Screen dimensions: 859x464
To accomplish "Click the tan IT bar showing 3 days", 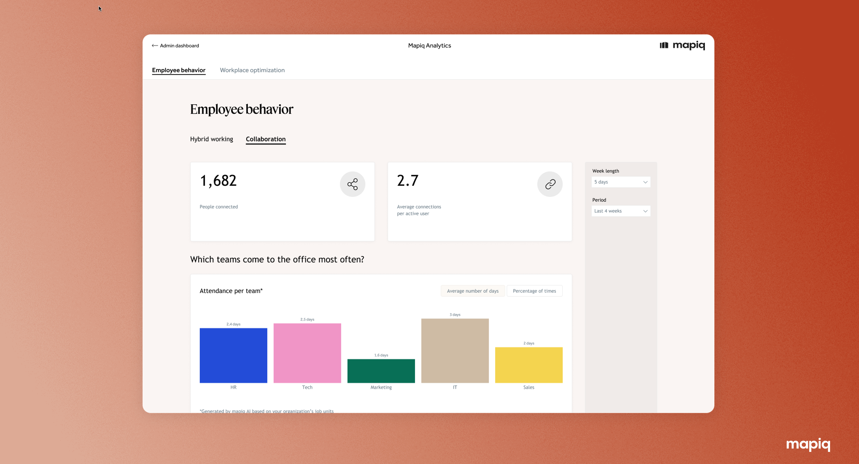I will pos(455,350).
